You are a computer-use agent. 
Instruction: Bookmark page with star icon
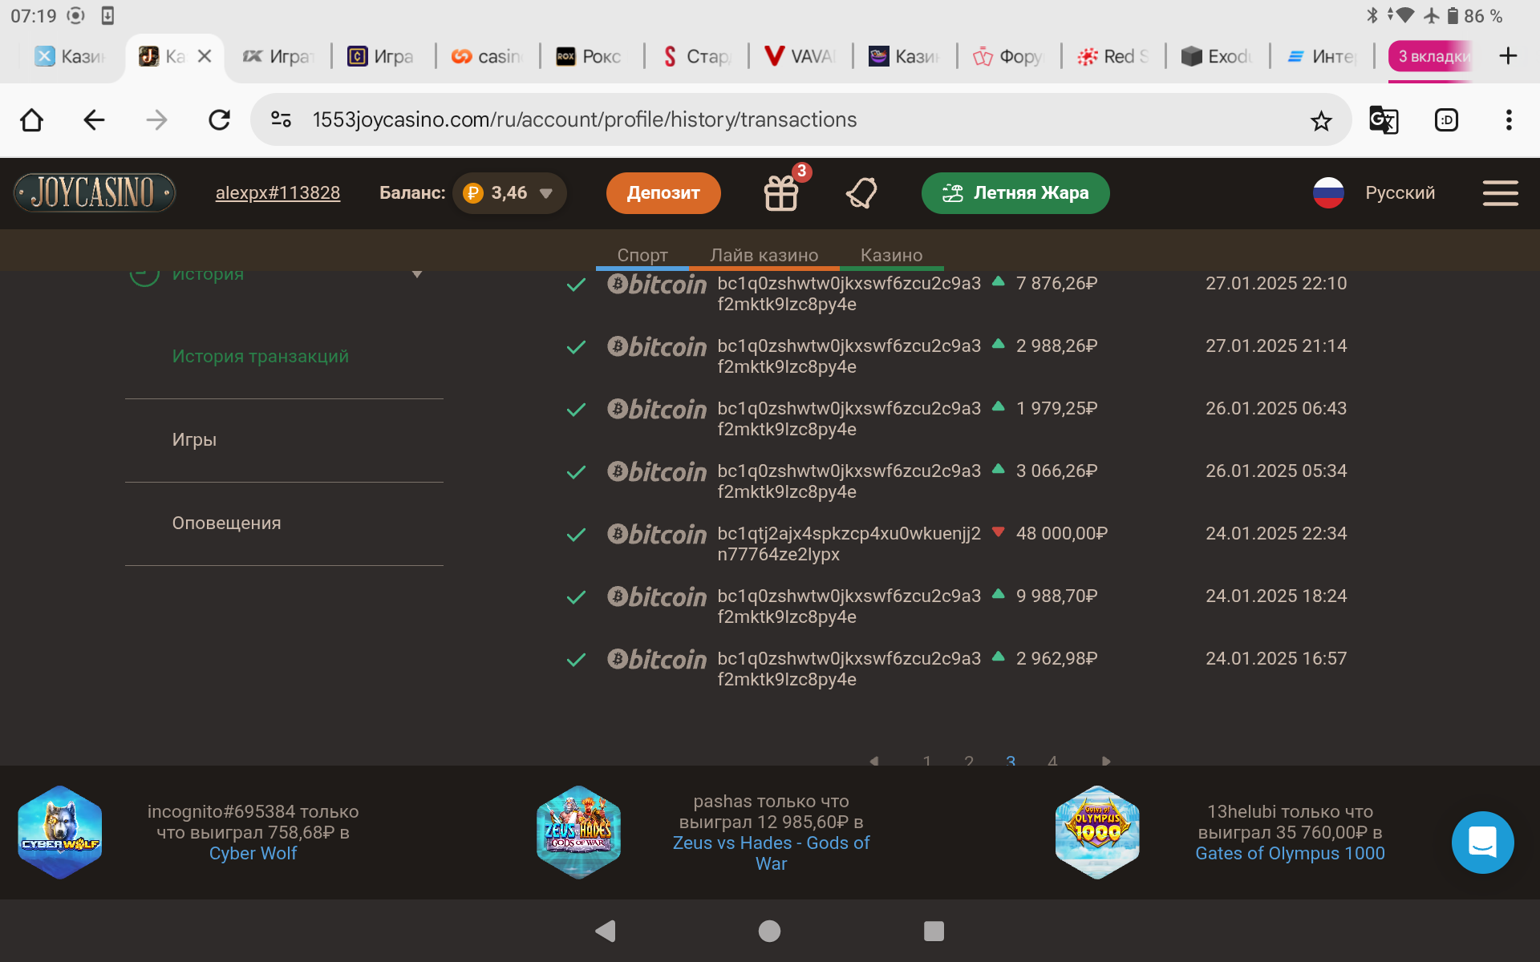click(1320, 121)
